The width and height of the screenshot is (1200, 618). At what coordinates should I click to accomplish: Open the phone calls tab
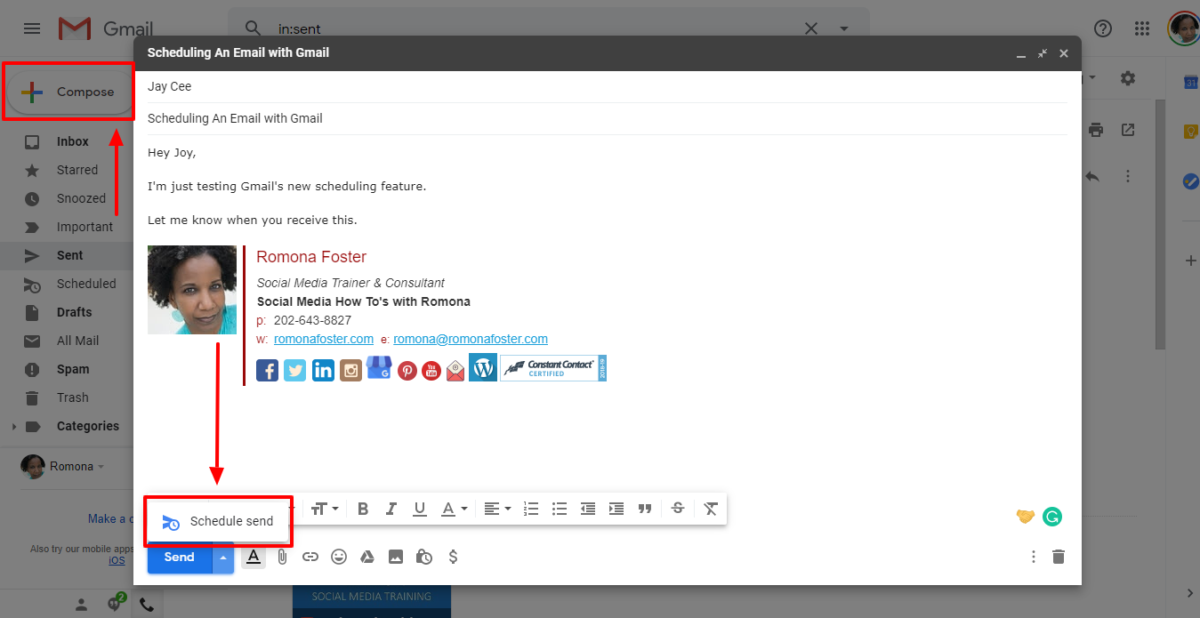[x=147, y=605]
